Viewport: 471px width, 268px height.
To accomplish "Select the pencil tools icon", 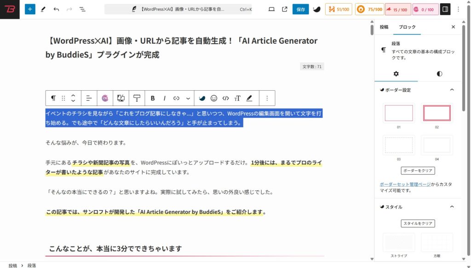I will pyautogui.click(x=43, y=9).
